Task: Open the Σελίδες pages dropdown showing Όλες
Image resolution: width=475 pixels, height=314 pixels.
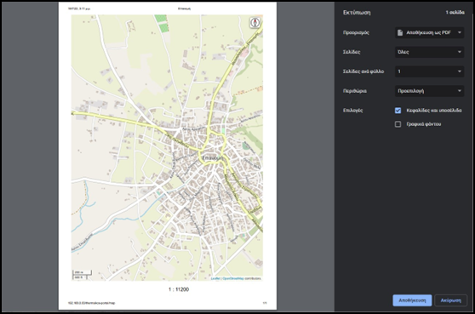Action: tap(429, 52)
